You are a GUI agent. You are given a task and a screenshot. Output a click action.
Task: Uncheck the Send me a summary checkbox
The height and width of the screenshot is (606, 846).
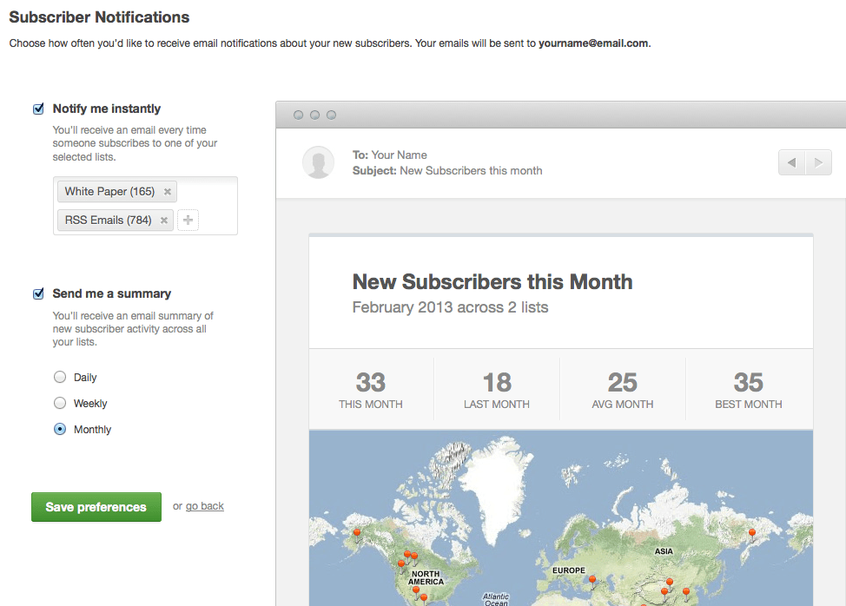point(38,294)
